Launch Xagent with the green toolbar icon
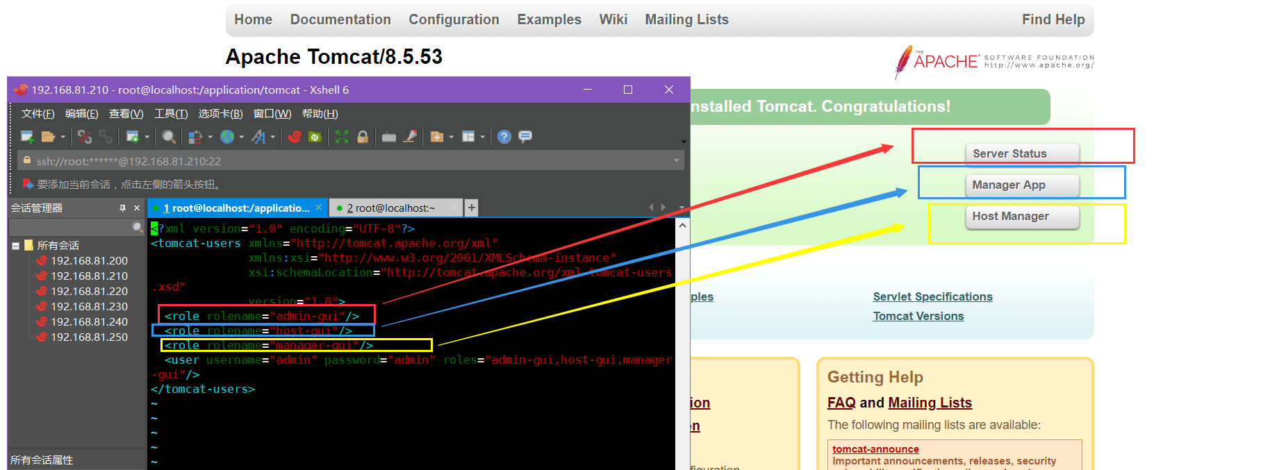This screenshot has width=1286, height=470. click(x=315, y=137)
